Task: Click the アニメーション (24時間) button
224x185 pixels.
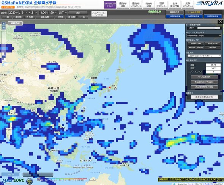Action: 99,14
